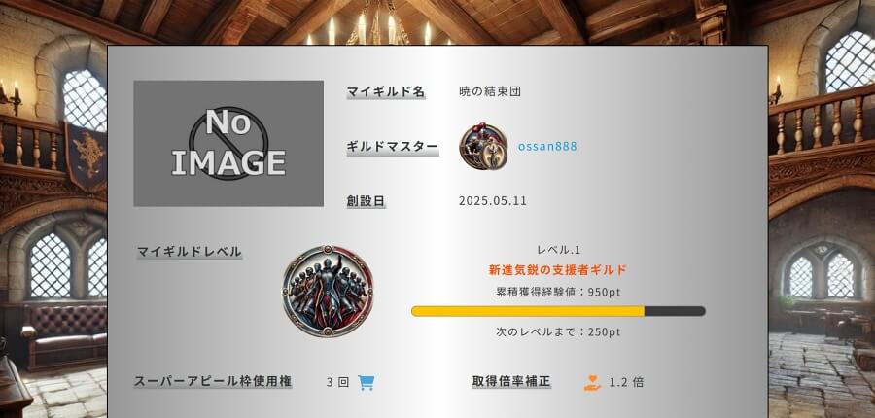Screen dimensions: 875x418
Task: Click the guild level emblem badge
Action: (x=328, y=291)
